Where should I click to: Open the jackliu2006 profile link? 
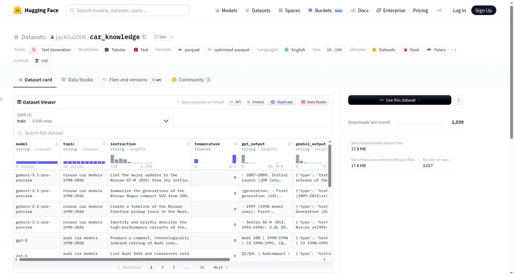71,37
